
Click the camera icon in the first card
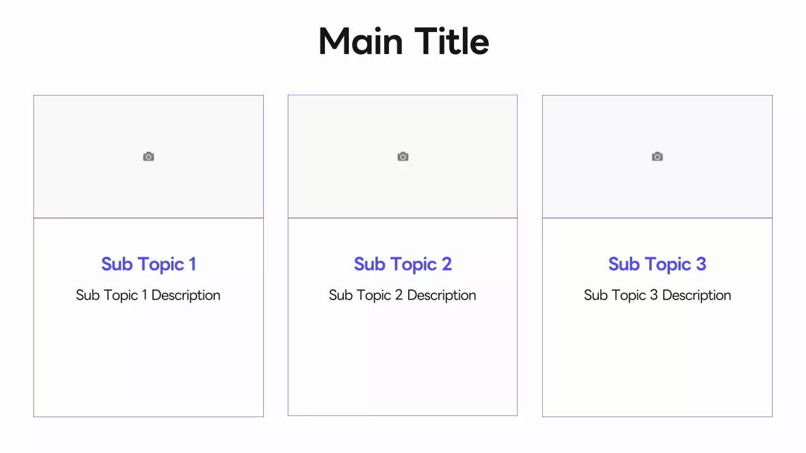149,157
